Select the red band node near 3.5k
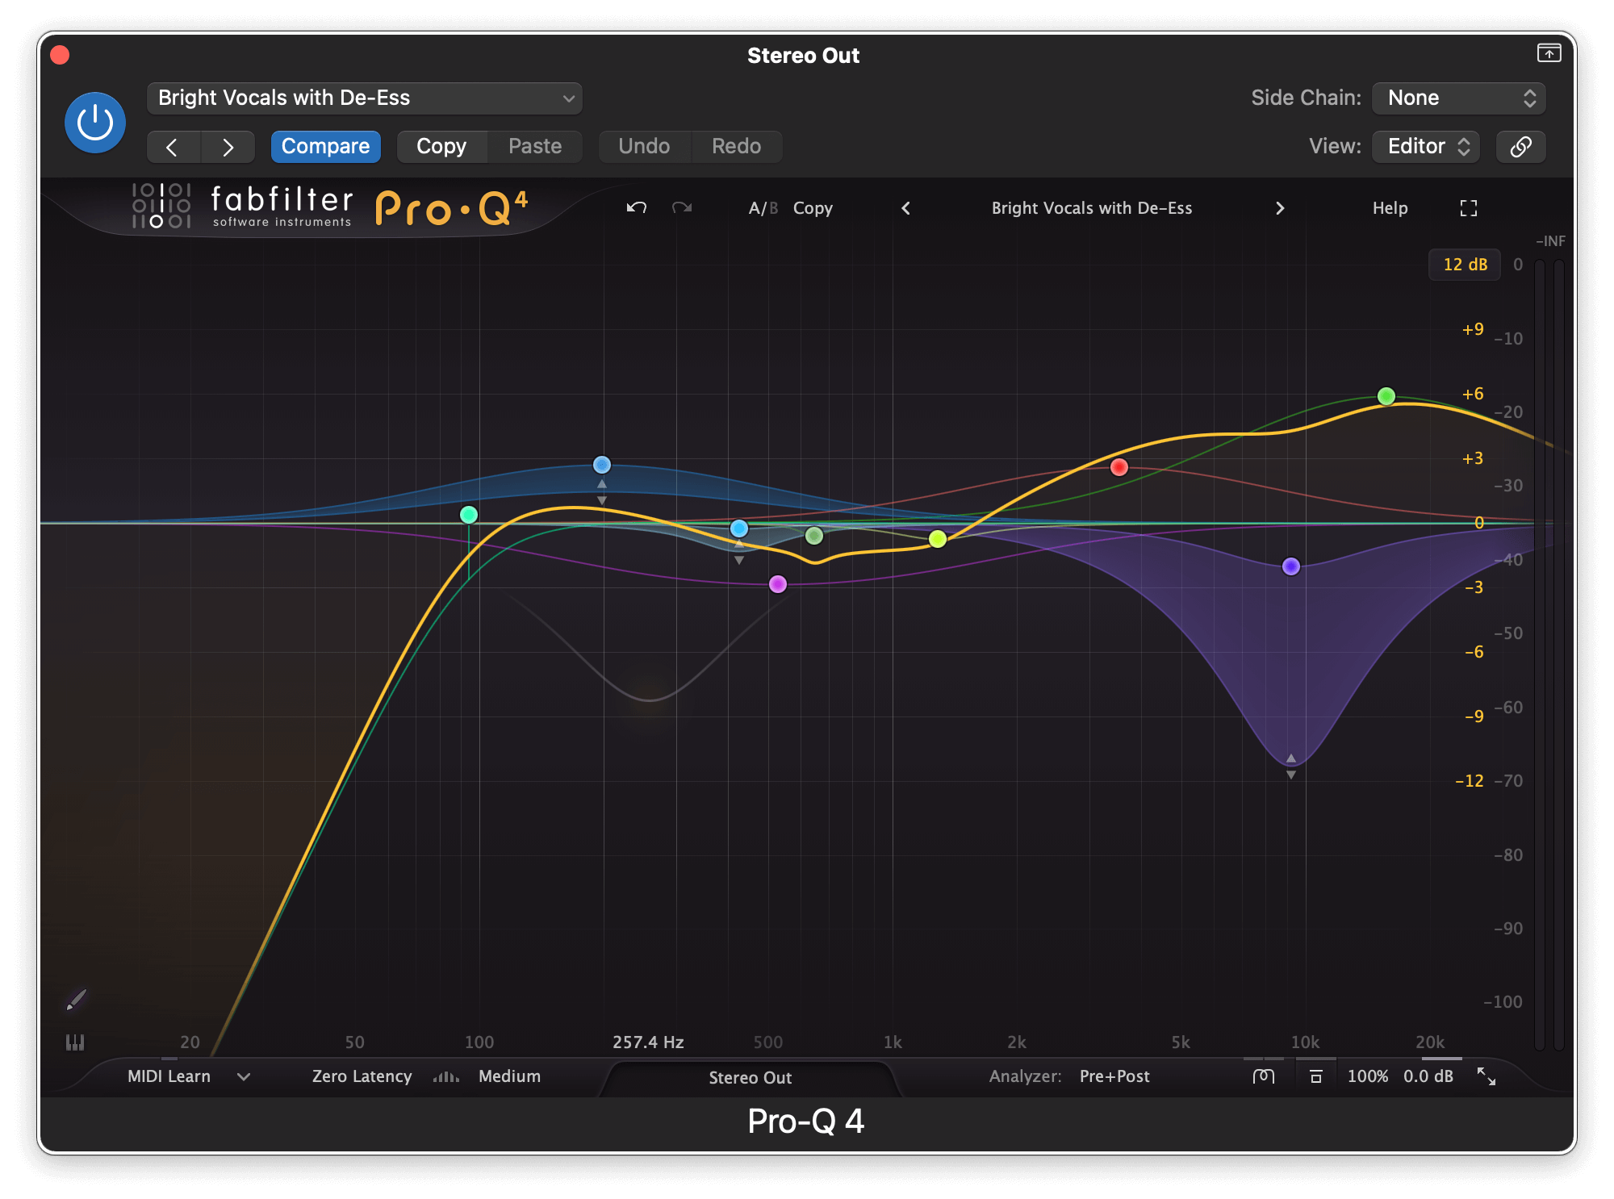 (1119, 467)
